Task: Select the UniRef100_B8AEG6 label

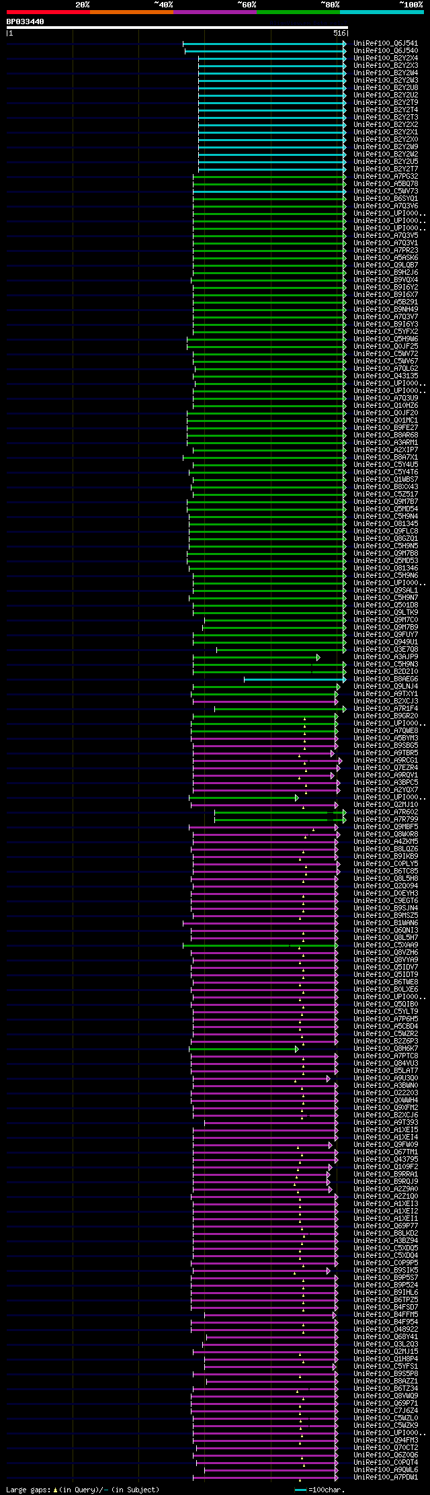Action: tap(386, 679)
